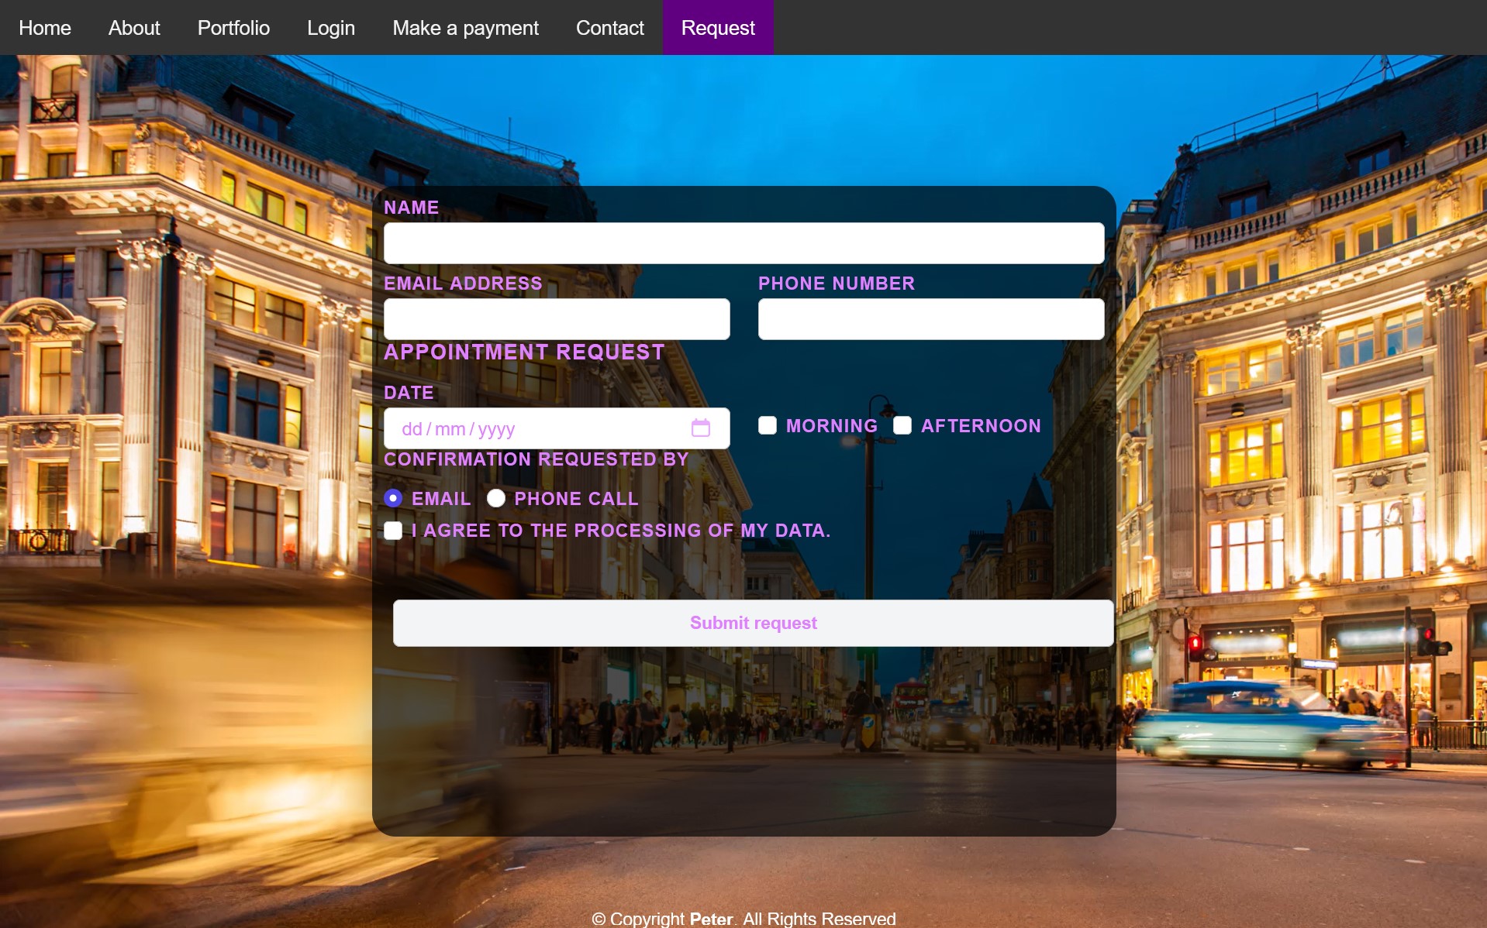This screenshot has width=1487, height=928.
Task: Click the Name field label
Action: tap(412, 208)
